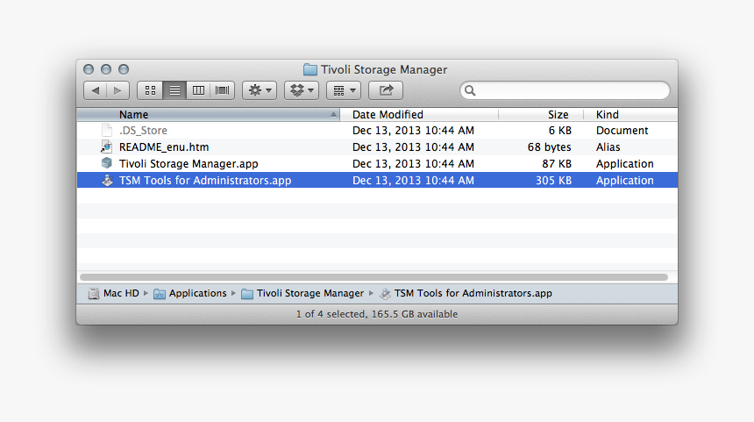Click into the Finder search field

coord(565,90)
